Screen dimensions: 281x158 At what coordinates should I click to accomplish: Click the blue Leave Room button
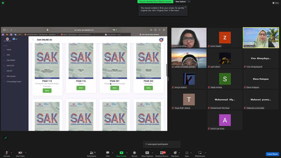pos(272,154)
